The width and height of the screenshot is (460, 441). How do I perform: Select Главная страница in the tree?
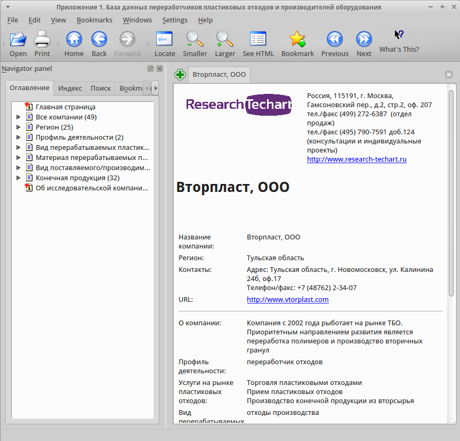[66, 107]
